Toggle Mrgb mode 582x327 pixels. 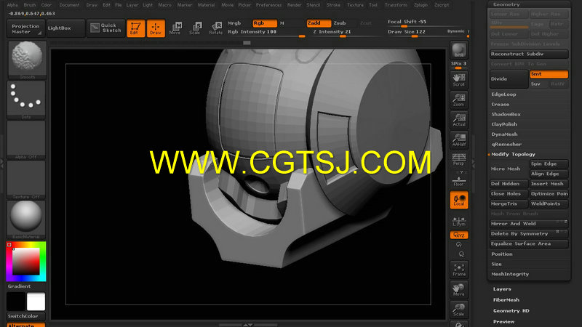click(x=234, y=23)
